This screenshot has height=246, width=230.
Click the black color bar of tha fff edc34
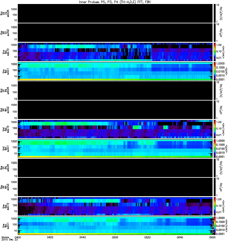(214, 13)
